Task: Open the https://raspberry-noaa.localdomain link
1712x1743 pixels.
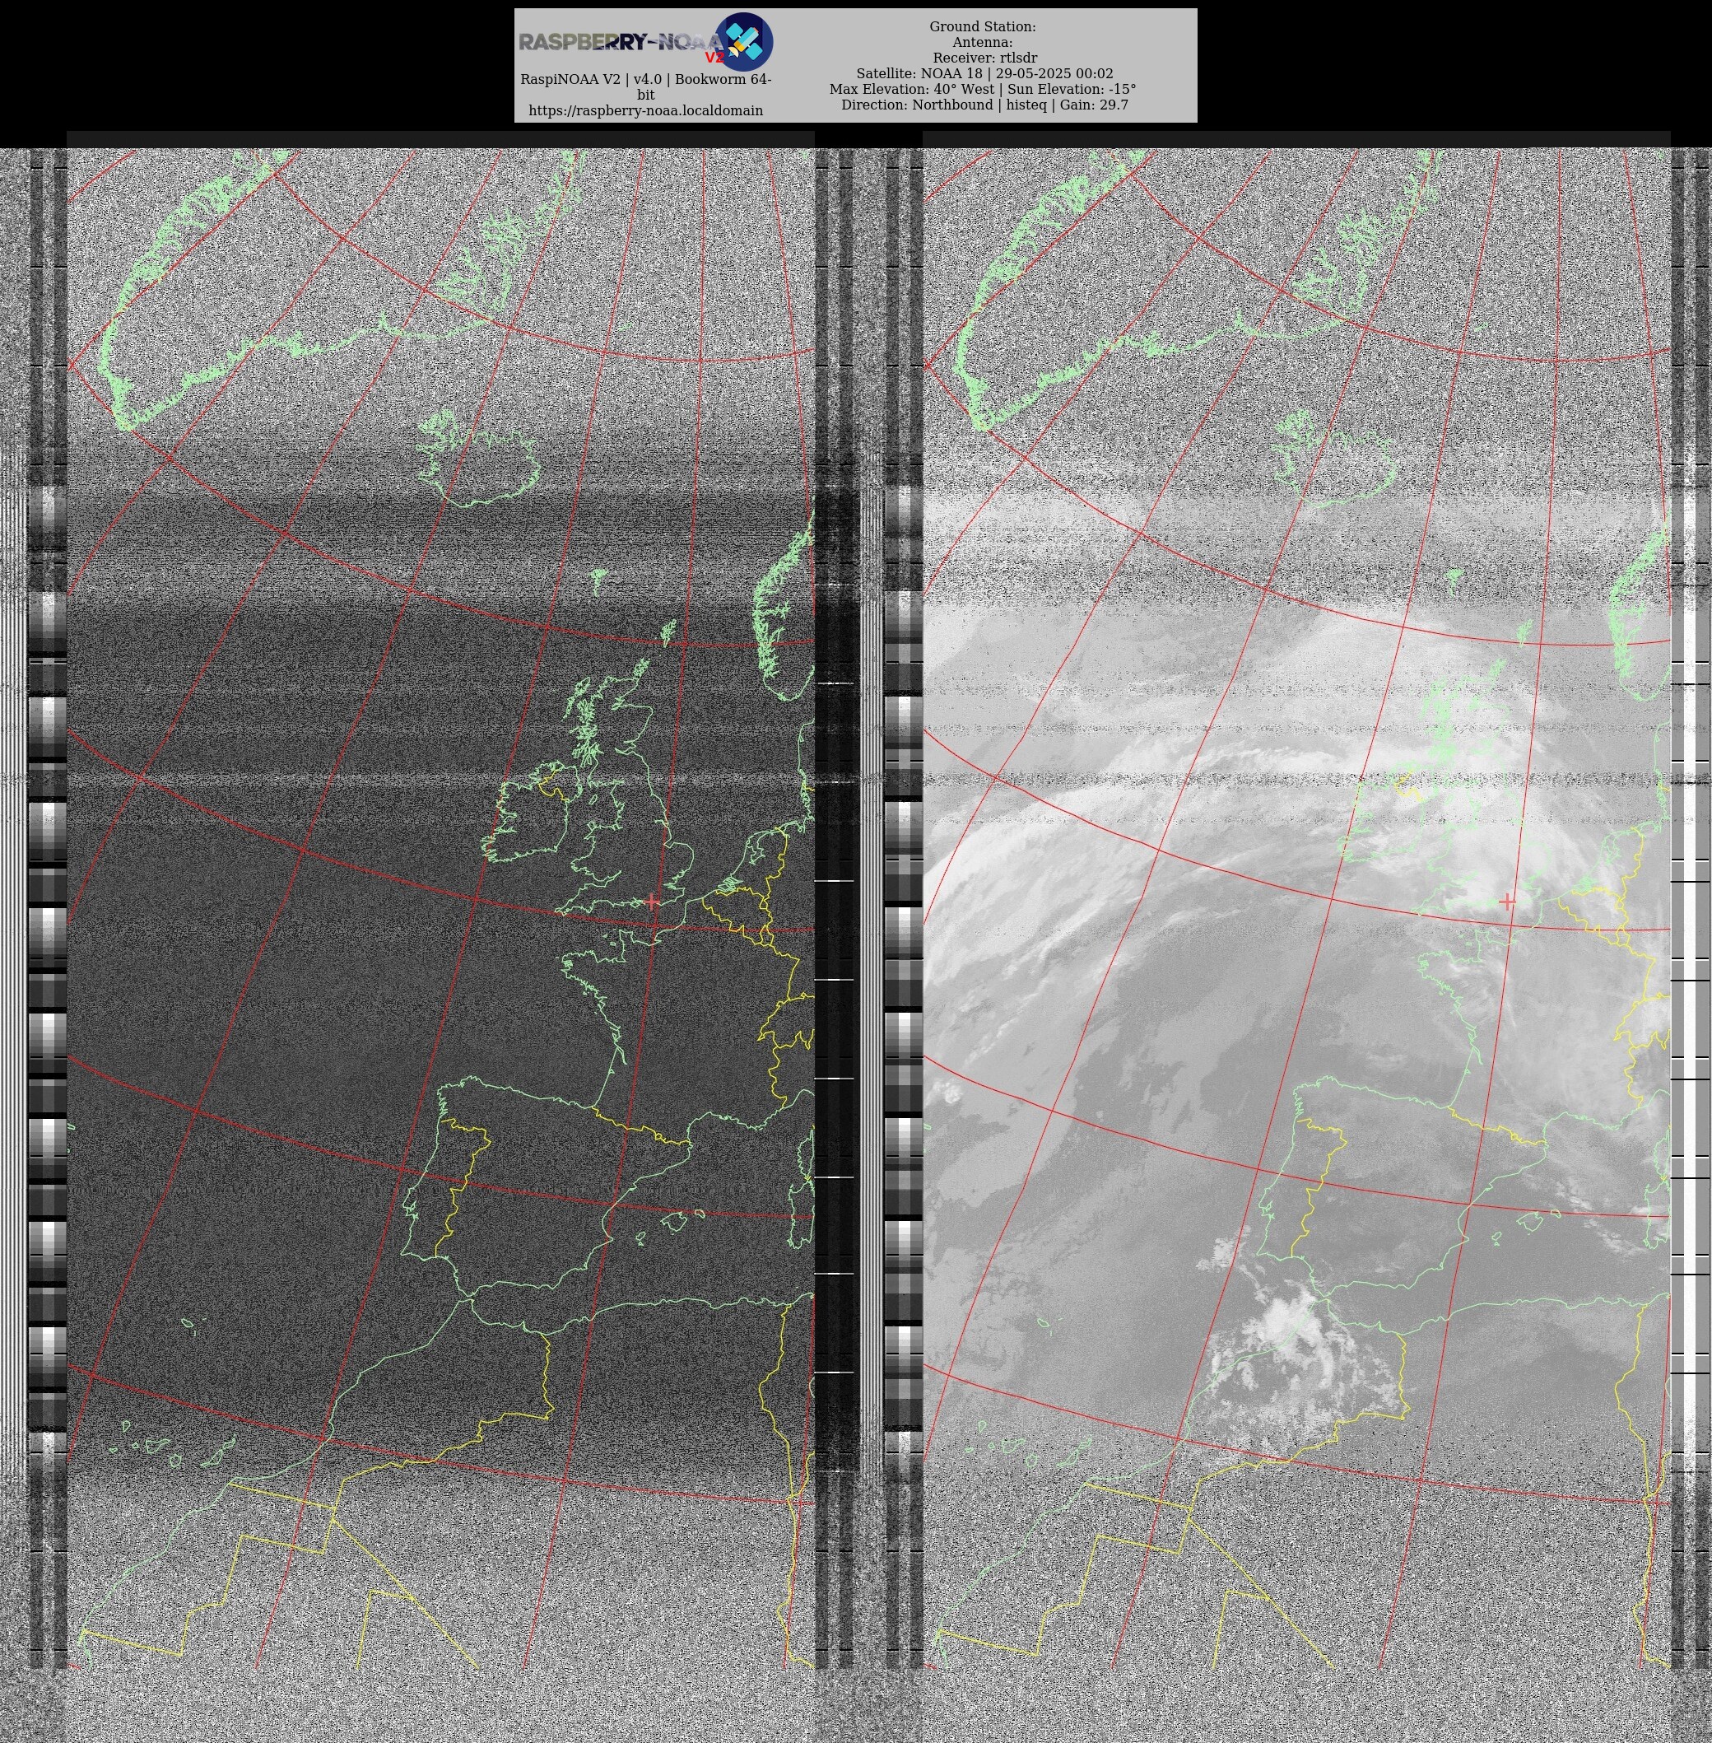Action: [x=645, y=110]
